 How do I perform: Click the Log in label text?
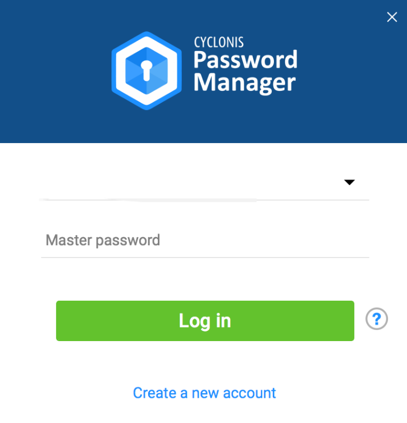pyautogui.click(x=205, y=321)
